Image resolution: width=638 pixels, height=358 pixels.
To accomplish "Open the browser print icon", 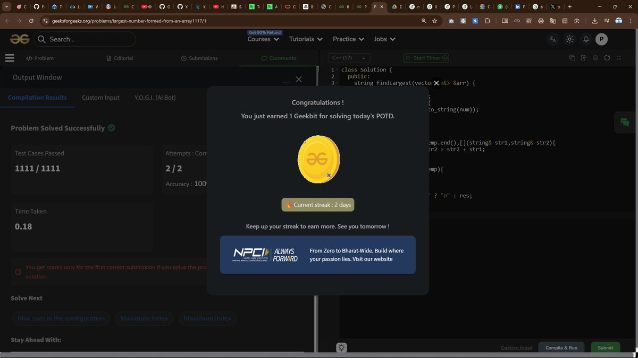I will click(x=541, y=21).
